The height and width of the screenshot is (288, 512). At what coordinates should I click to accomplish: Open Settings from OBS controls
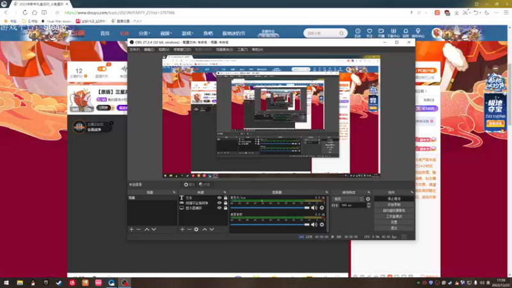394,222
